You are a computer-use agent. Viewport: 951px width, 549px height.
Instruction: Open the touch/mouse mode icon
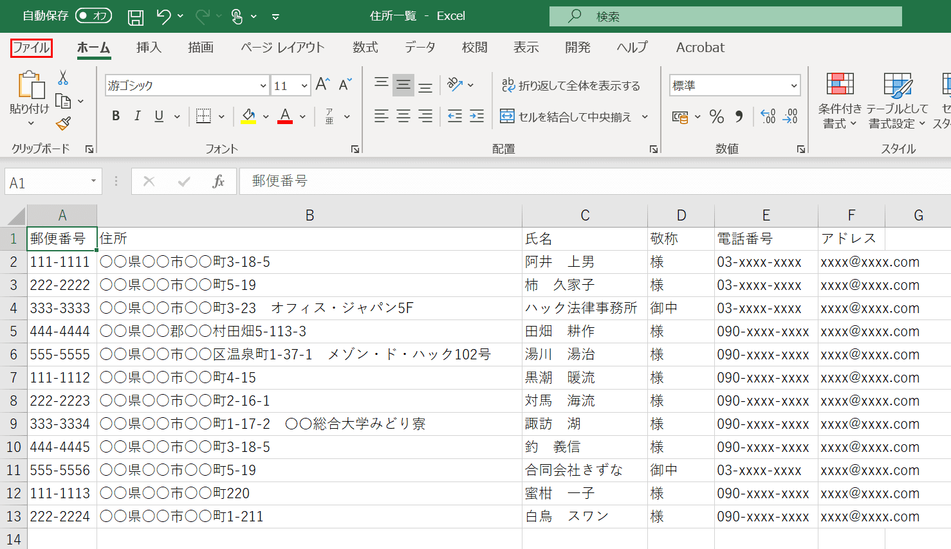[237, 17]
